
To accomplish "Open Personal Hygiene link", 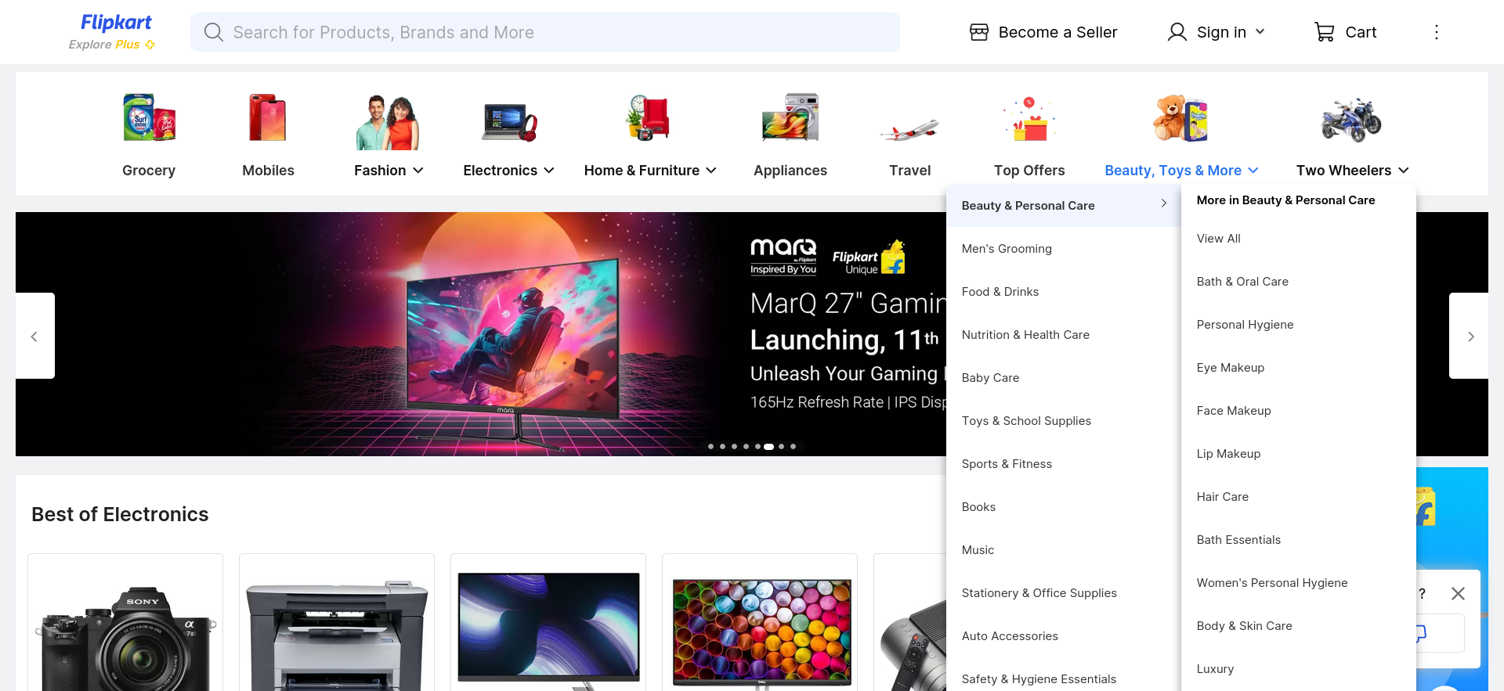I will 1245,325.
